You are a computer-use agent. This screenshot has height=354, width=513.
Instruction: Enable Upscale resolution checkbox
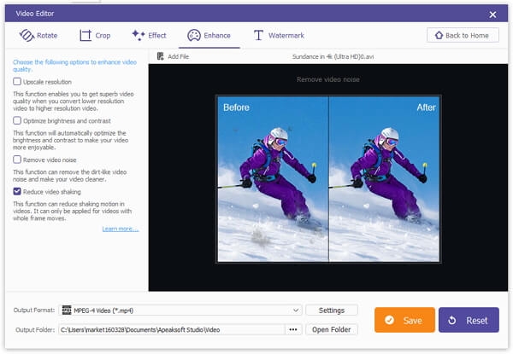pos(17,82)
